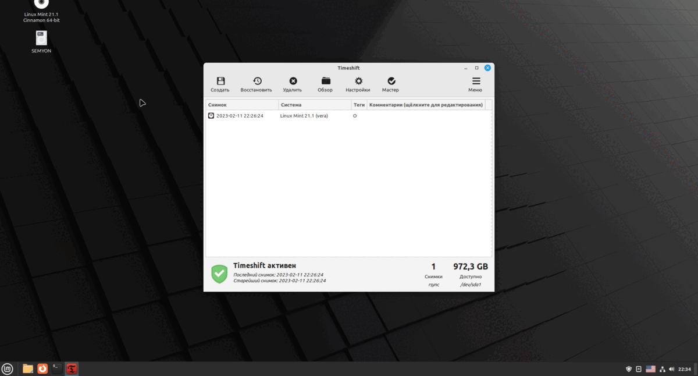Click the tag O cell of the snapshot

pyautogui.click(x=355, y=116)
